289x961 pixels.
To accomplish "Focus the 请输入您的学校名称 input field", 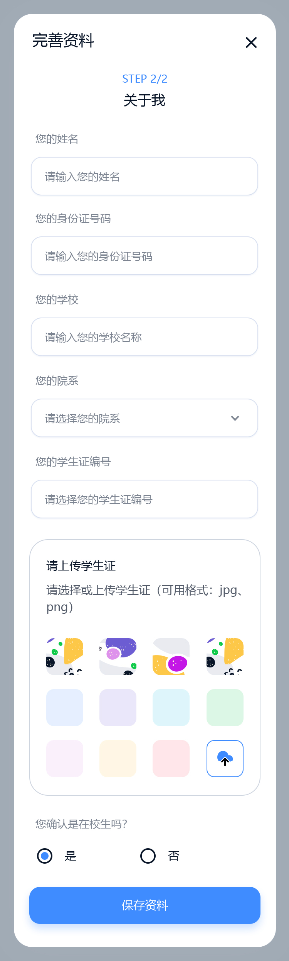I will [144, 337].
